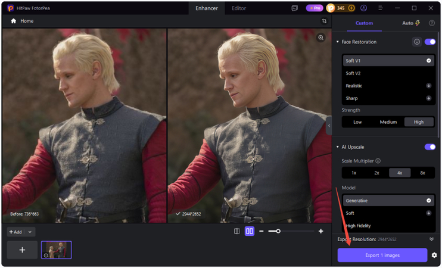The height and width of the screenshot is (268, 442).
Task: Download the Sharp face model
Action: point(428,98)
